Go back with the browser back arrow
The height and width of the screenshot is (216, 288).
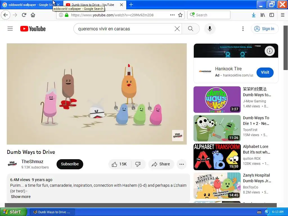6,15
